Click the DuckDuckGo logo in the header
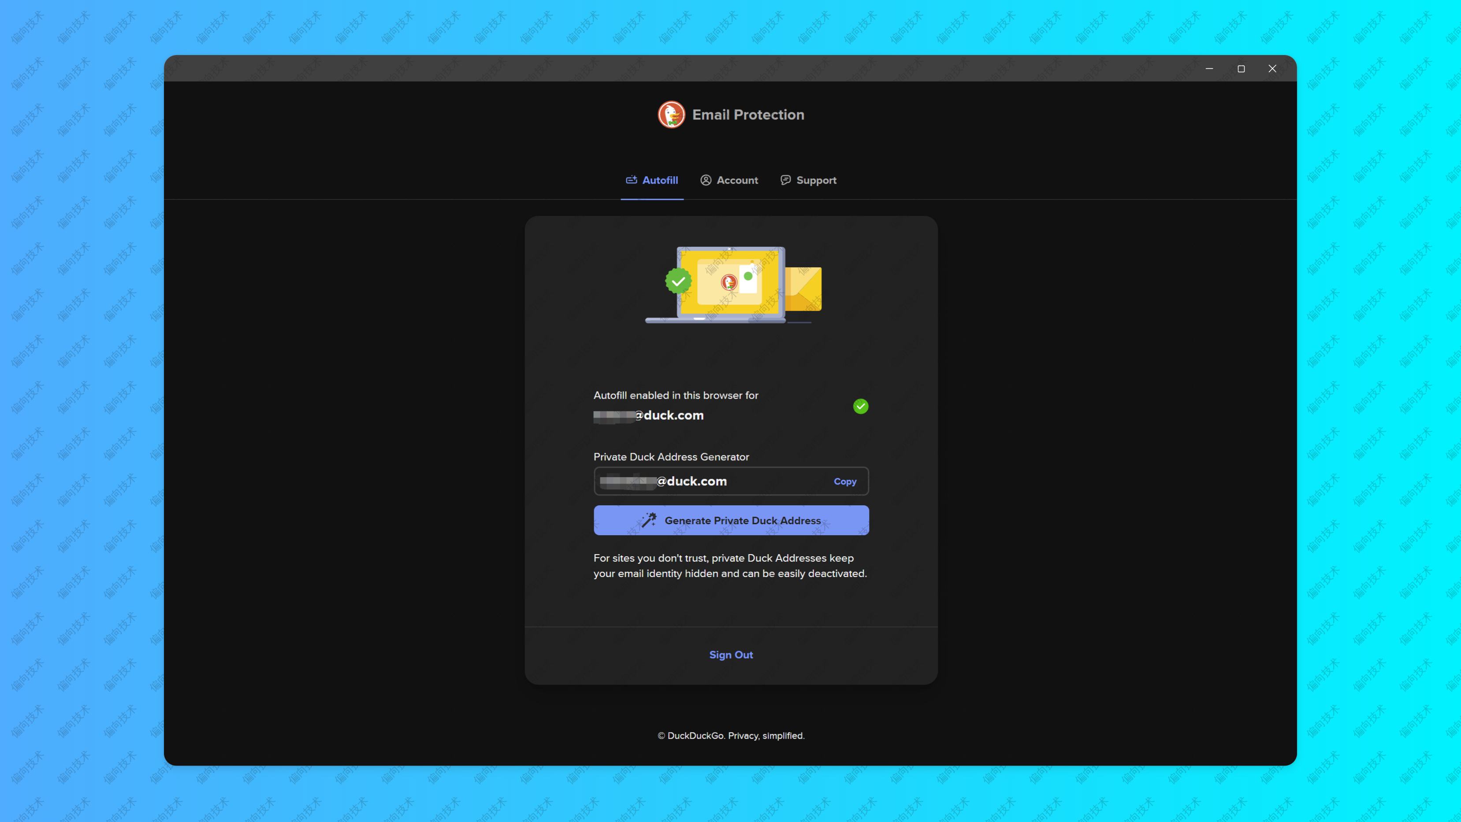Viewport: 1461px width, 822px height. (x=672, y=115)
